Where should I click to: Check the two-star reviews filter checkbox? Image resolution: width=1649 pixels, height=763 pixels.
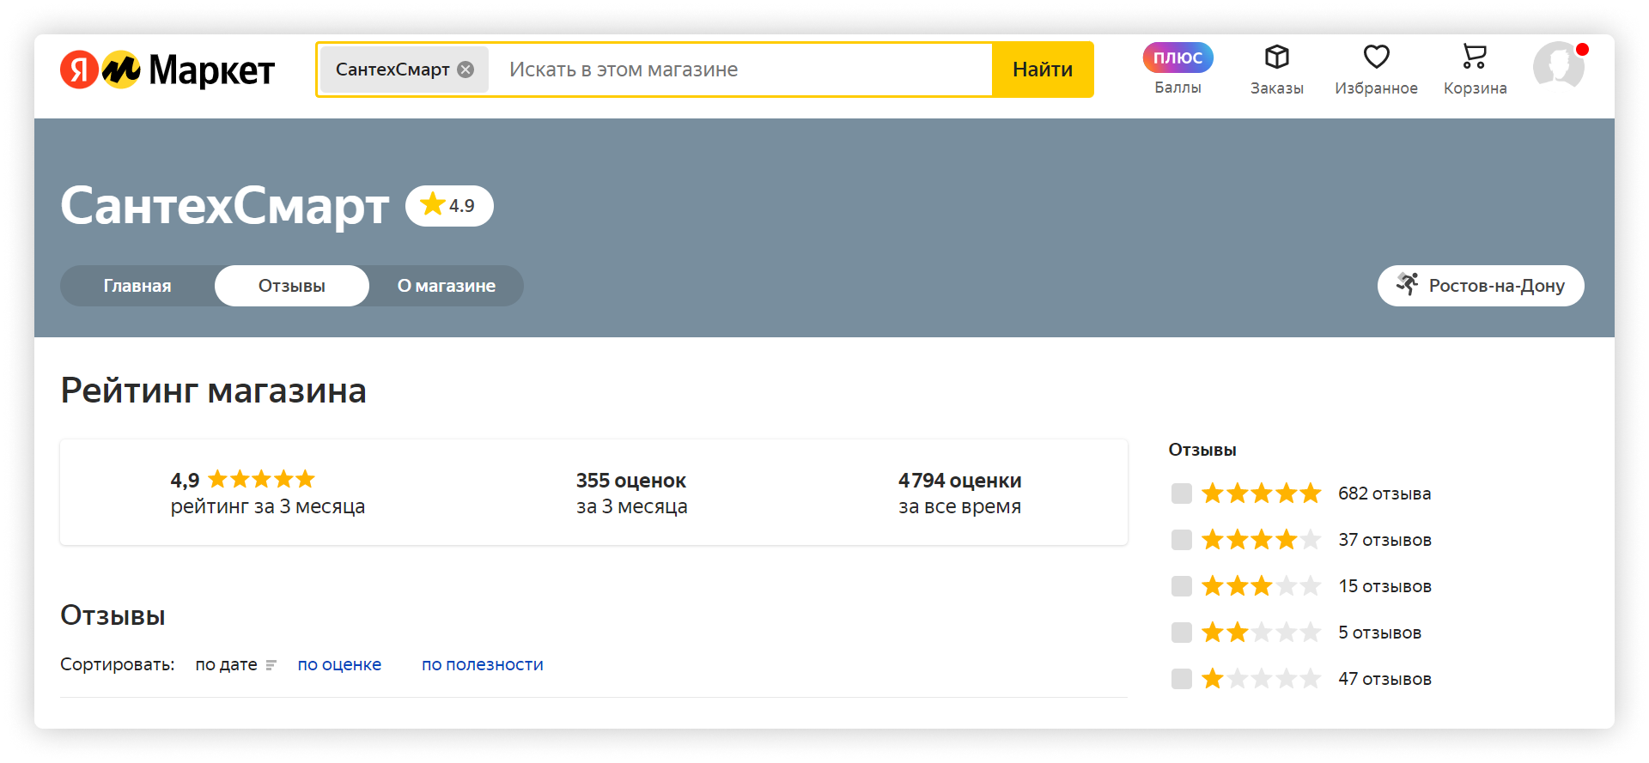[1182, 633]
